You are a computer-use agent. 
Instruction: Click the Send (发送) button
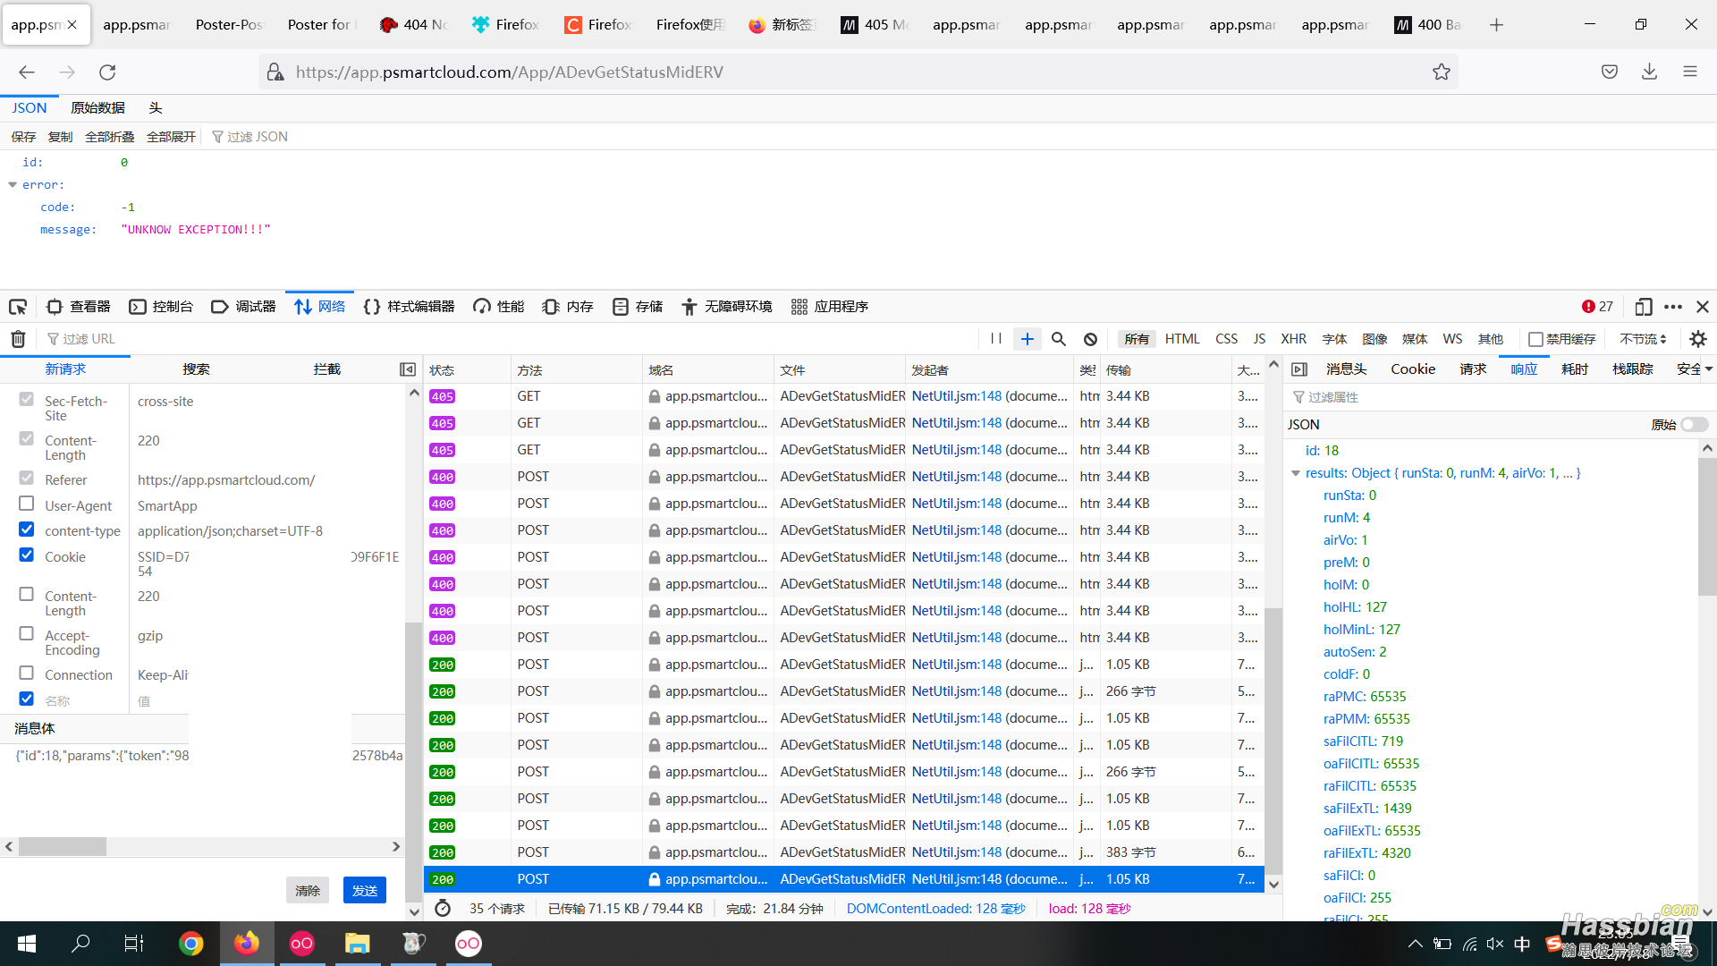pyautogui.click(x=365, y=891)
